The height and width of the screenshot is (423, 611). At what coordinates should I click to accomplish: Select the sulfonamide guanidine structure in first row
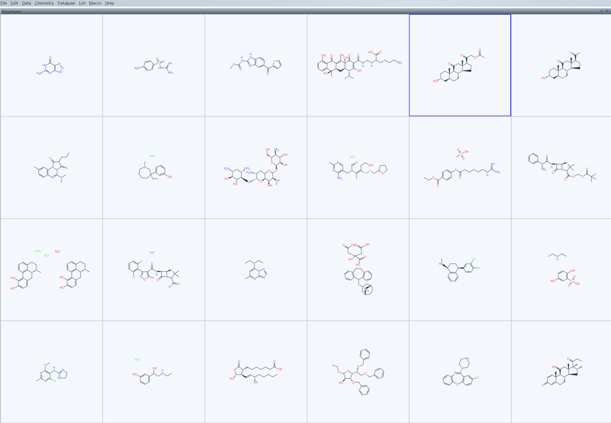coord(154,65)
